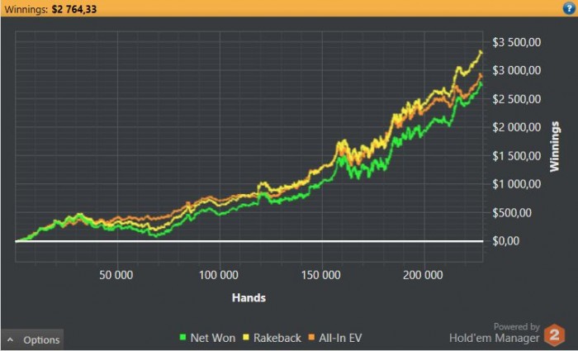Image resolution: width=578 pixels, height=351 pixels.
Task: Click the 150 000 hands axis label
Action: [x=320, y=275]
